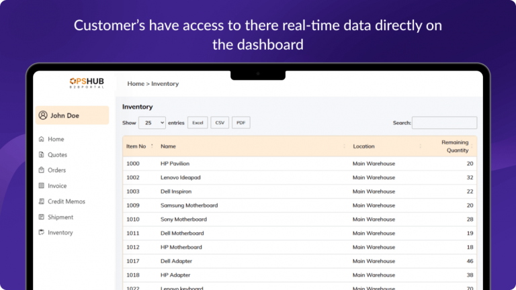
Task: Select the Samsung Motherboard table row
Action: coord(300,205)
